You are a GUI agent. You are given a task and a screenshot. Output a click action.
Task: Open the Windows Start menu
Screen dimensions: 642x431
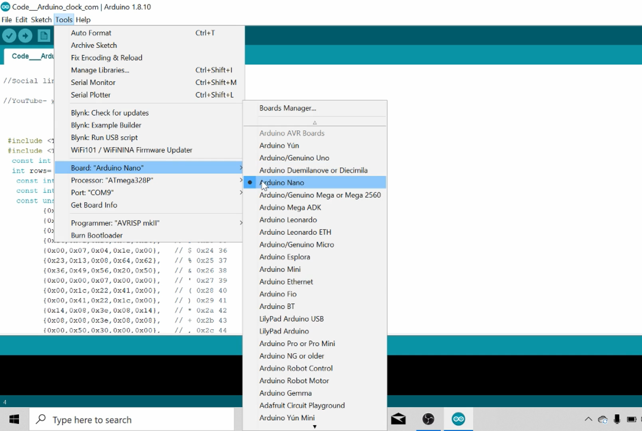[14, 419]
